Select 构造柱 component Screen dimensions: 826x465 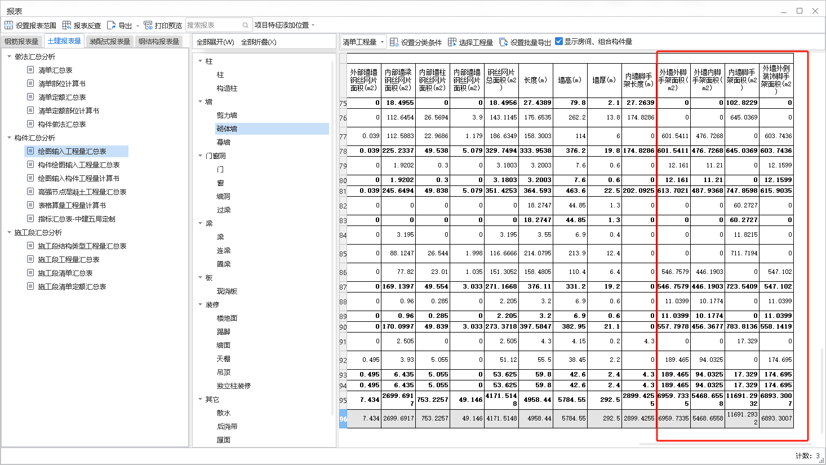point(227,88)
